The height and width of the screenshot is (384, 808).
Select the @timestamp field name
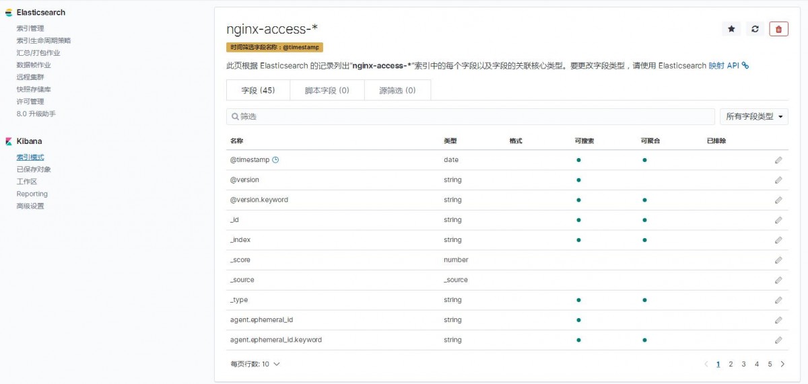(250, 160)
